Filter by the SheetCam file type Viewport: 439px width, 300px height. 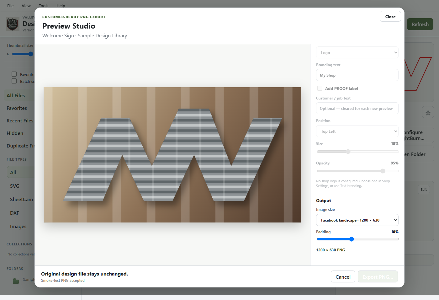point(21,199)
